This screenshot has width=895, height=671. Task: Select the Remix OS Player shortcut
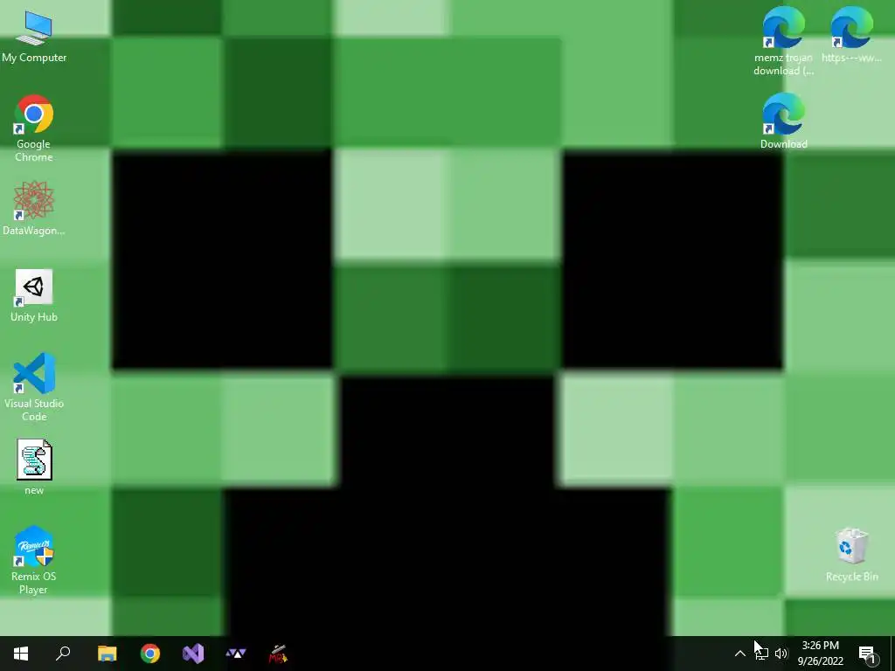(34, 560)
